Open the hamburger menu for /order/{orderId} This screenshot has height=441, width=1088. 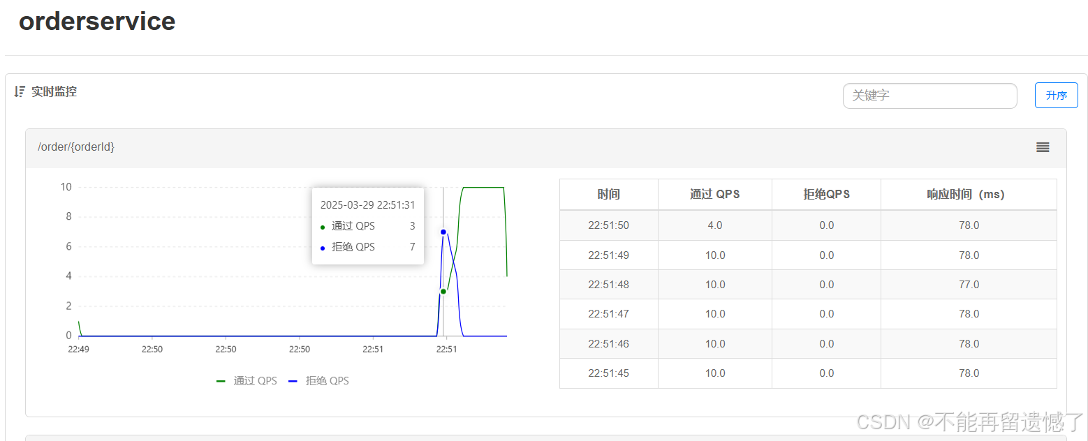(x=1043, y=147)
